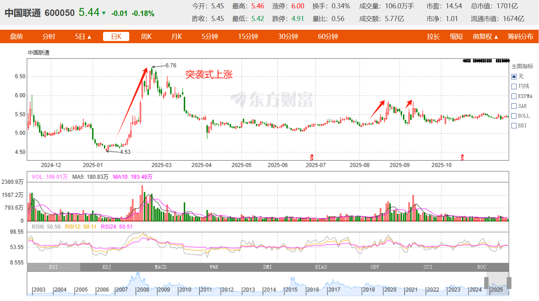Switch sub-chart to W%R indicator

214,267
